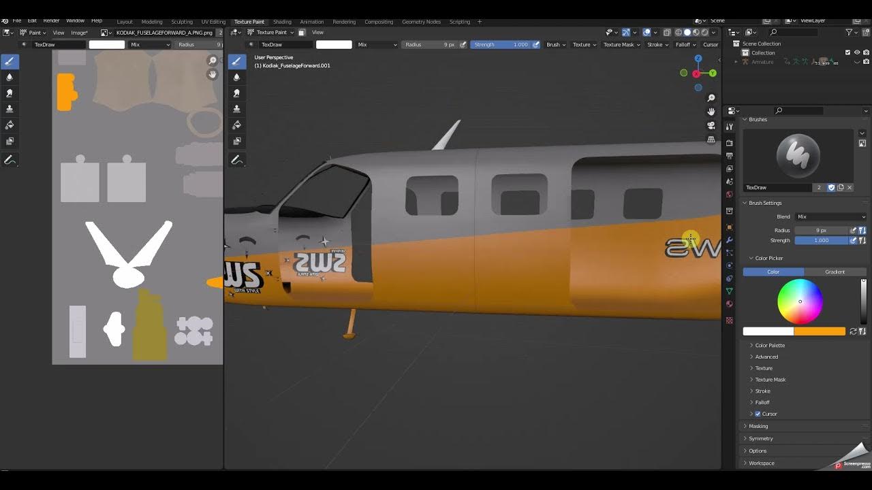Expand the Masking panel

point(758,426)
